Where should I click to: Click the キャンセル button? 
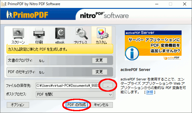tap(101, 105)
